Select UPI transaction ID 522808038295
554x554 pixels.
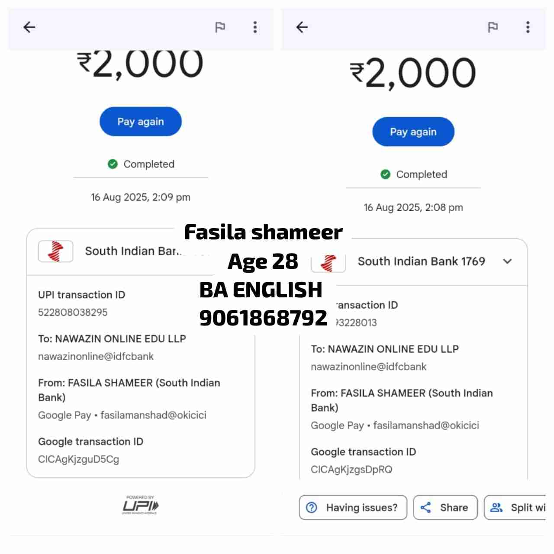[x=73, y=312]
